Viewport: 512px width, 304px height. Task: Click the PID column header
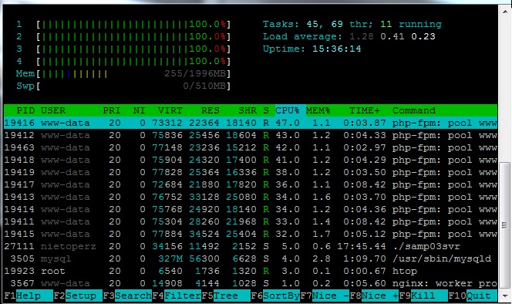coord(25,110)
